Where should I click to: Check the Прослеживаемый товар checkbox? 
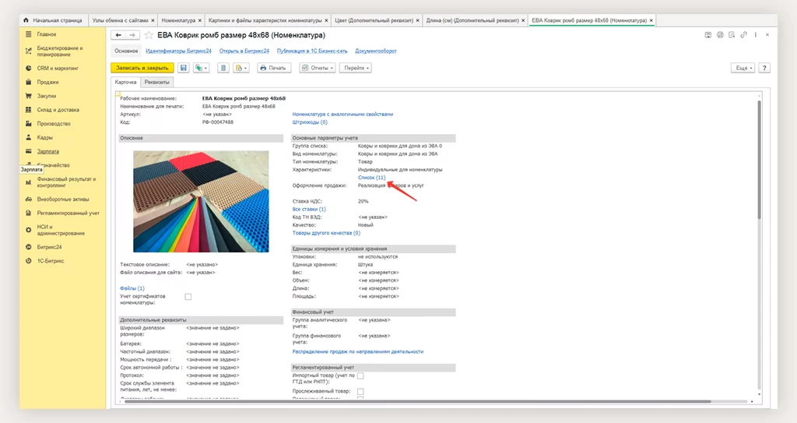pos(360,391)
